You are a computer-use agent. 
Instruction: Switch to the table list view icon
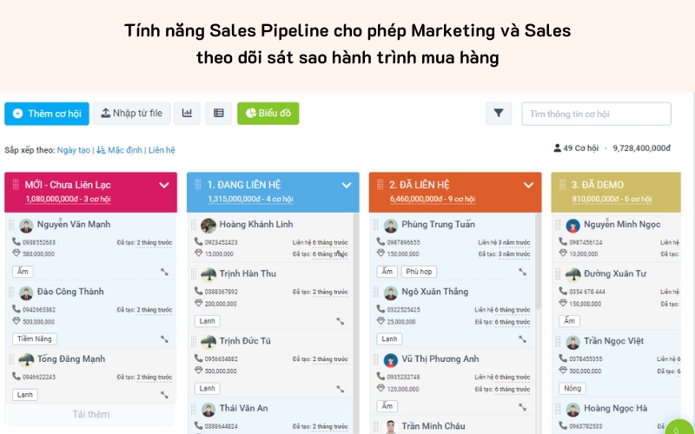[218, 113]
